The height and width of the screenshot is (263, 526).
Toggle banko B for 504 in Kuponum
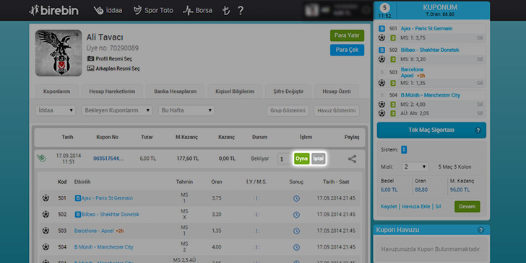click(381, 95)
